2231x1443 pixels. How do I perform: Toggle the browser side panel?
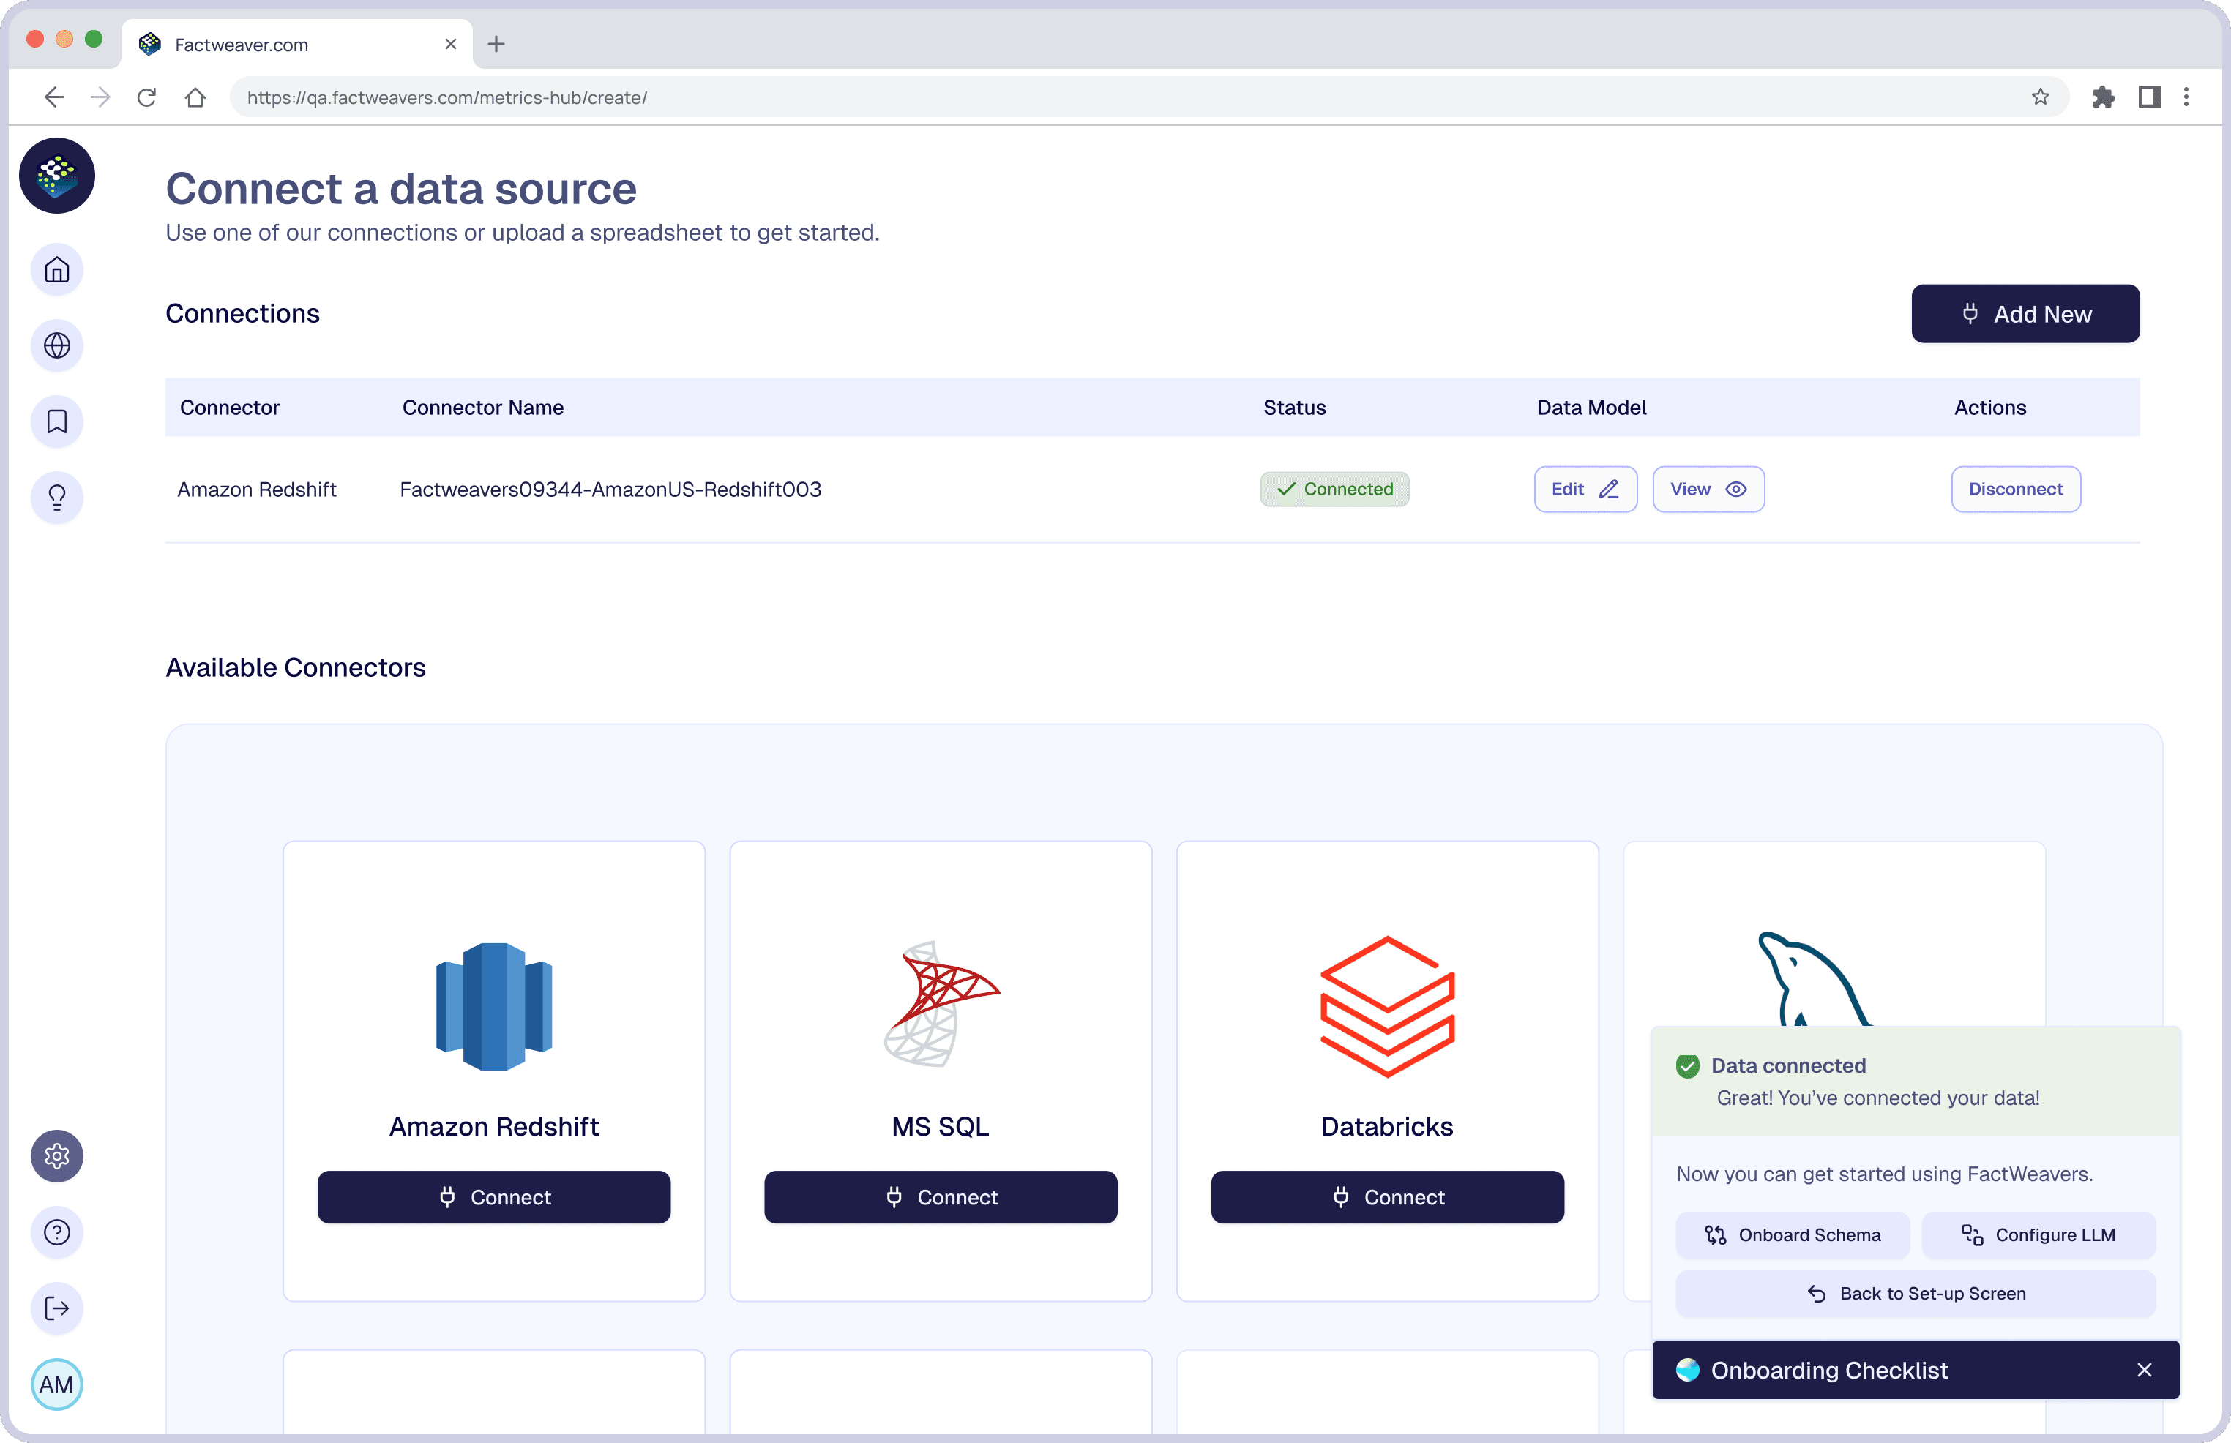[2148, 97]
